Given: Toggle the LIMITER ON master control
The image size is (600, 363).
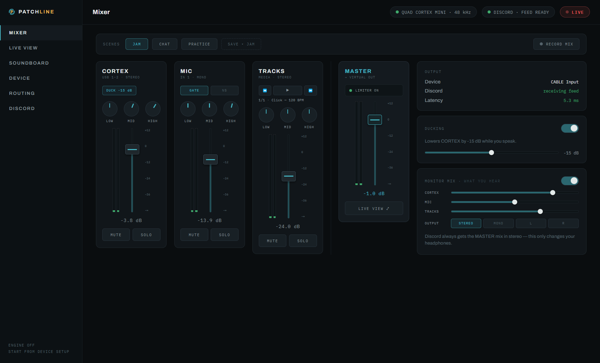Looking at the screenshot, I should point(374,90).
